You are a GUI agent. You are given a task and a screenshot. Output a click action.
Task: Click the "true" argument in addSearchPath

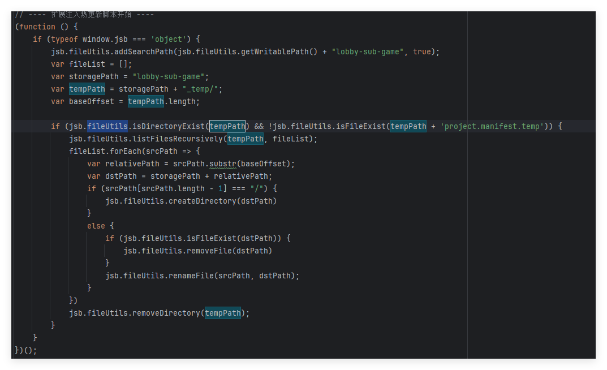pos(421,51)
